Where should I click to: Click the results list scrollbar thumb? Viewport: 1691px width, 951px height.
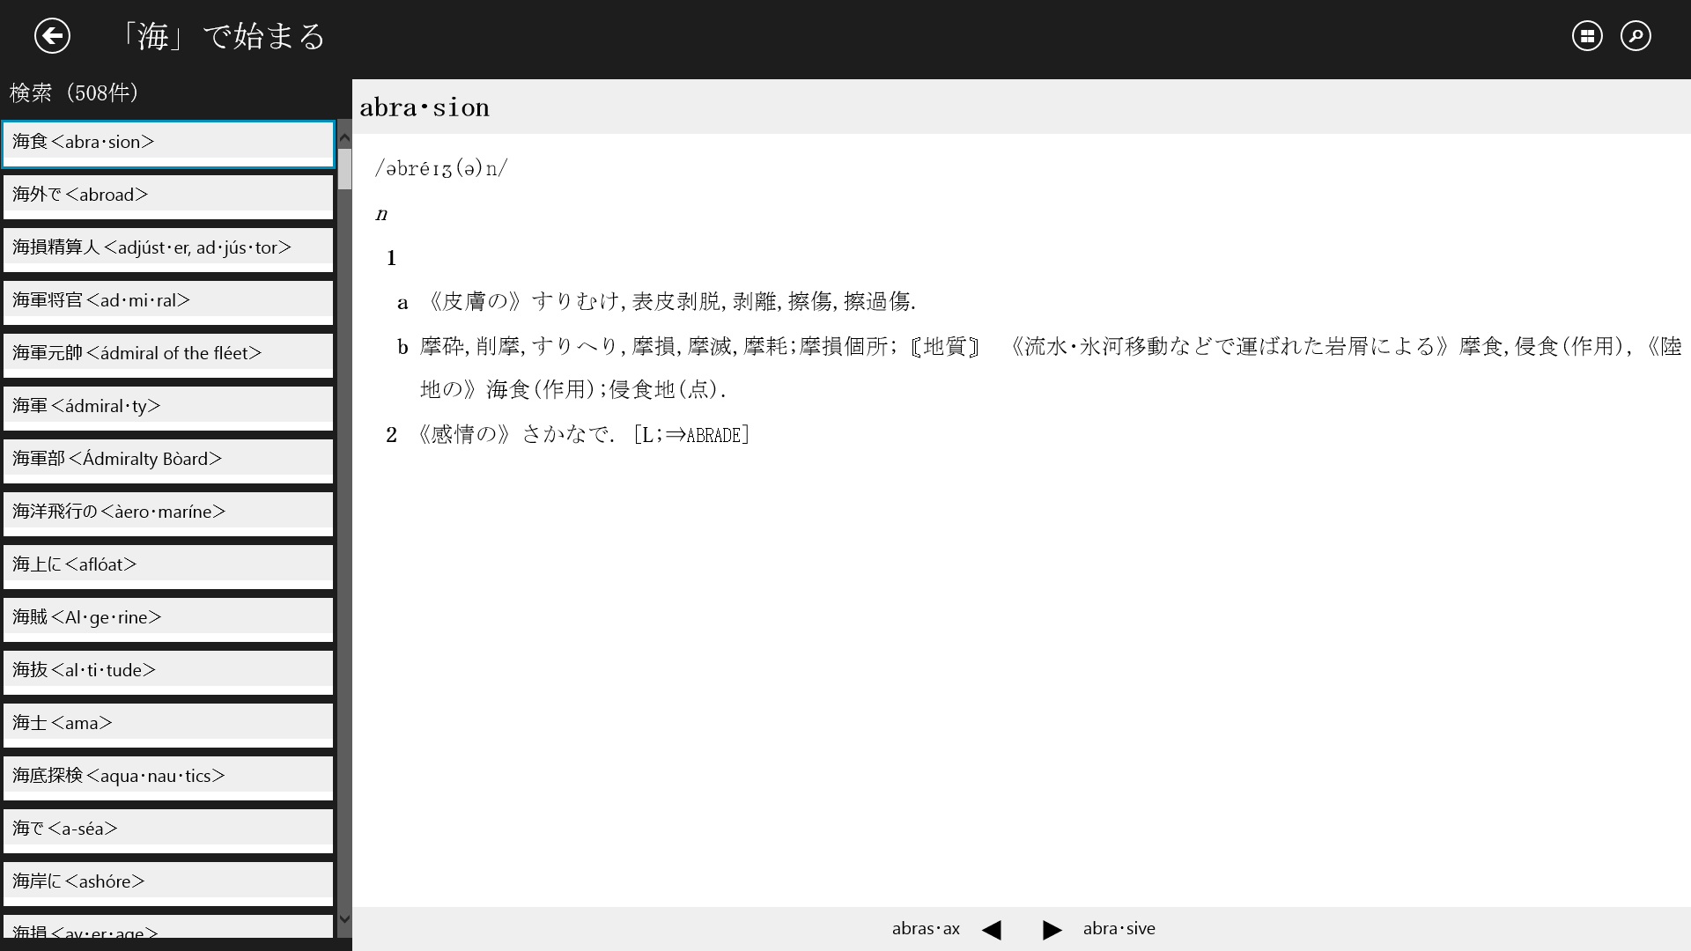point(344,168)
